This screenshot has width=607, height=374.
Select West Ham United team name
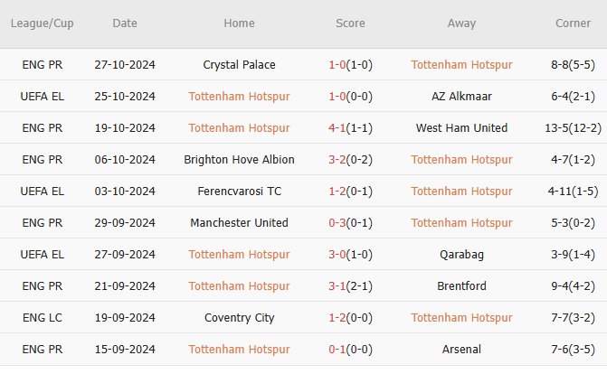click(461, 128)
